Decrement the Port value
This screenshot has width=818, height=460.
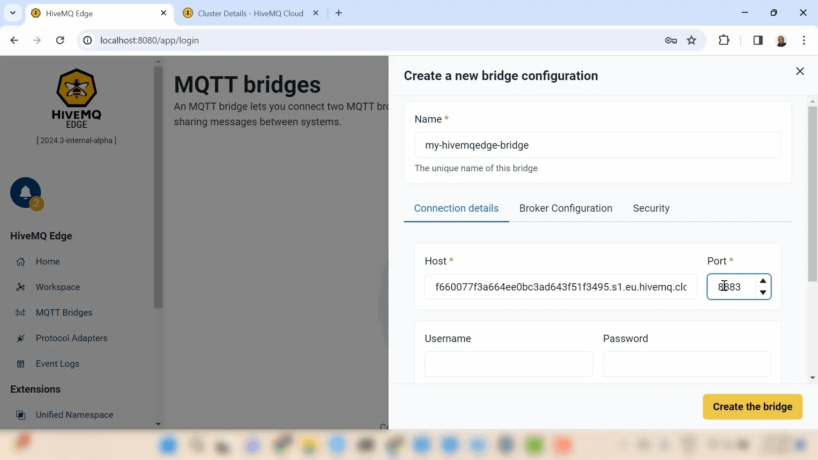pyautogui.click(x=763, y=293)
